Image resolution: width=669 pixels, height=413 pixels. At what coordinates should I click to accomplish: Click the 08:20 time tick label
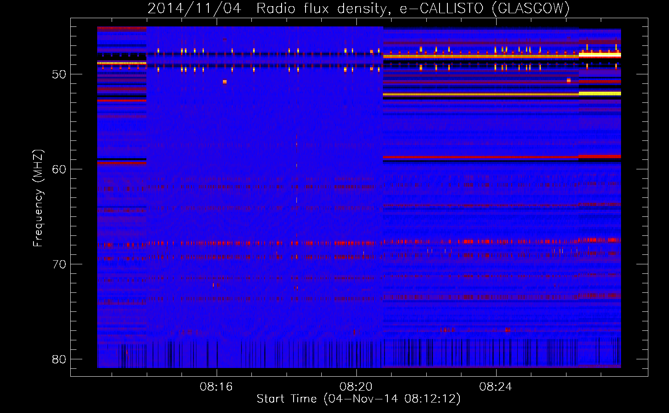click(356, 387)
